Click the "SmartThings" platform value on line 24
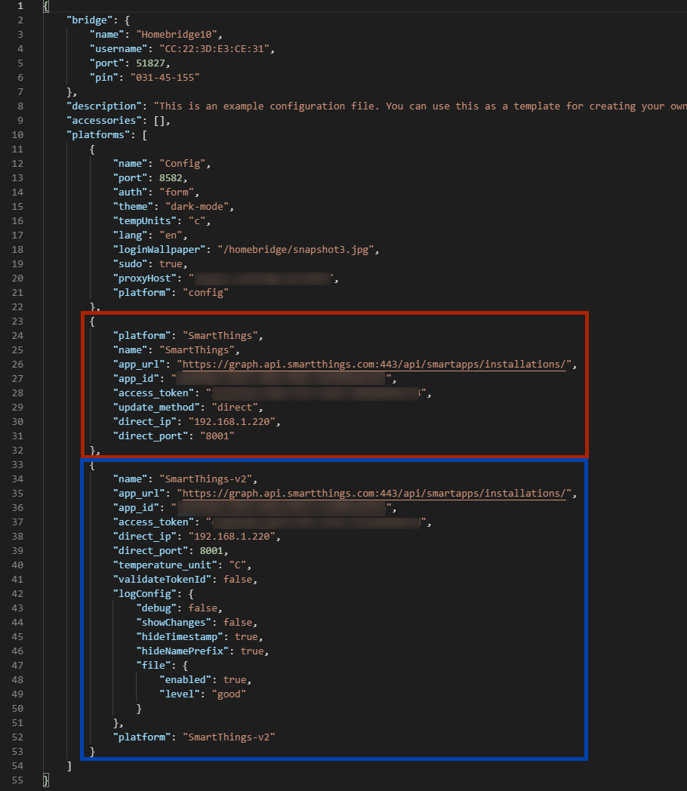Viewport: 687px width, 791px height. pyautogui.click(x=220, y=335)
